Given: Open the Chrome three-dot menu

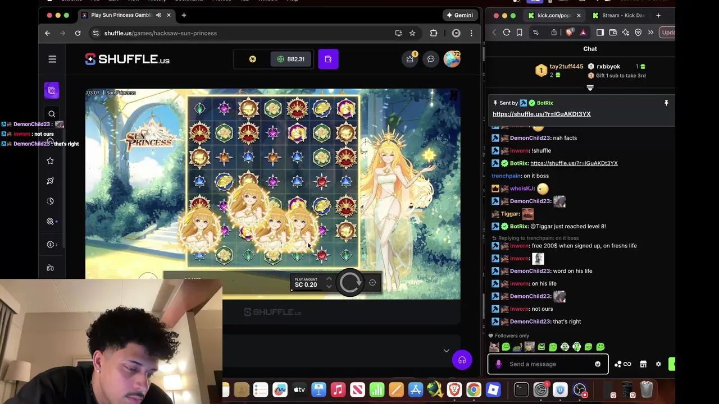Looking at the screenshot, I should [471, 33].
